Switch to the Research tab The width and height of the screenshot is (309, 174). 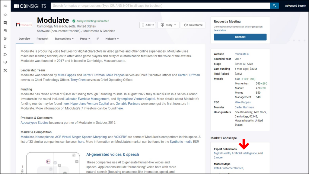pyautogui.click(x=42, y=39)
